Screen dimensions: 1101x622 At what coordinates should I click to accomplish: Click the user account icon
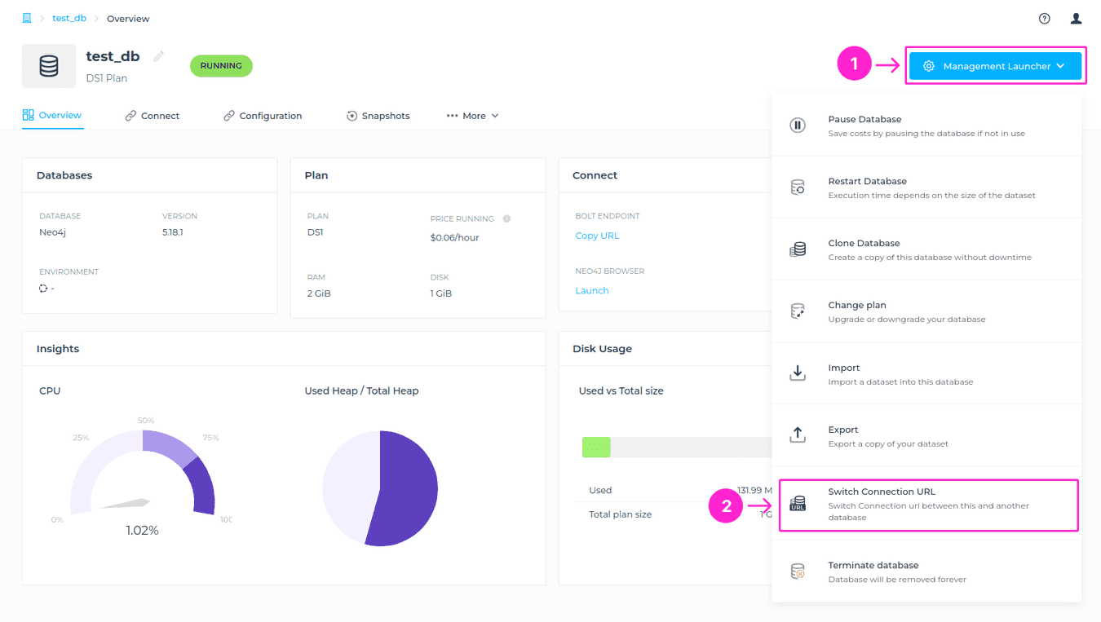click(x=1076, y=18)
